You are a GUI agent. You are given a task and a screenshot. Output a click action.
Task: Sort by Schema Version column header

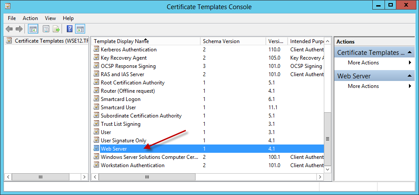(x=221, y=41)
